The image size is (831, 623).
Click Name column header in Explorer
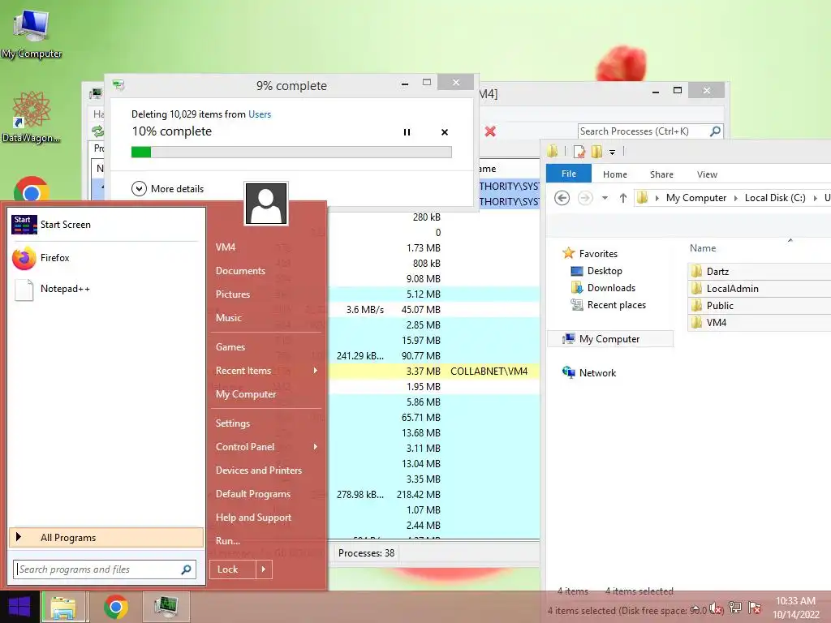[702, 248]
